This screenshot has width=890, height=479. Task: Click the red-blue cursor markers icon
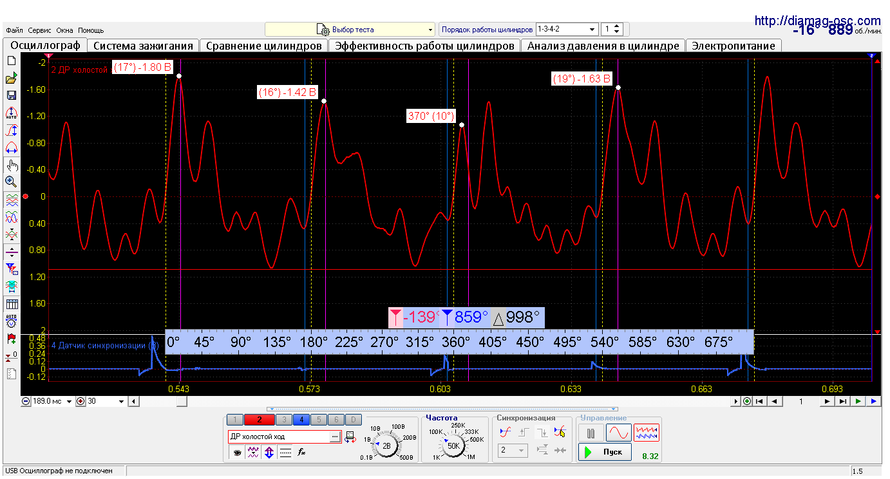click(x=11, y=268)
